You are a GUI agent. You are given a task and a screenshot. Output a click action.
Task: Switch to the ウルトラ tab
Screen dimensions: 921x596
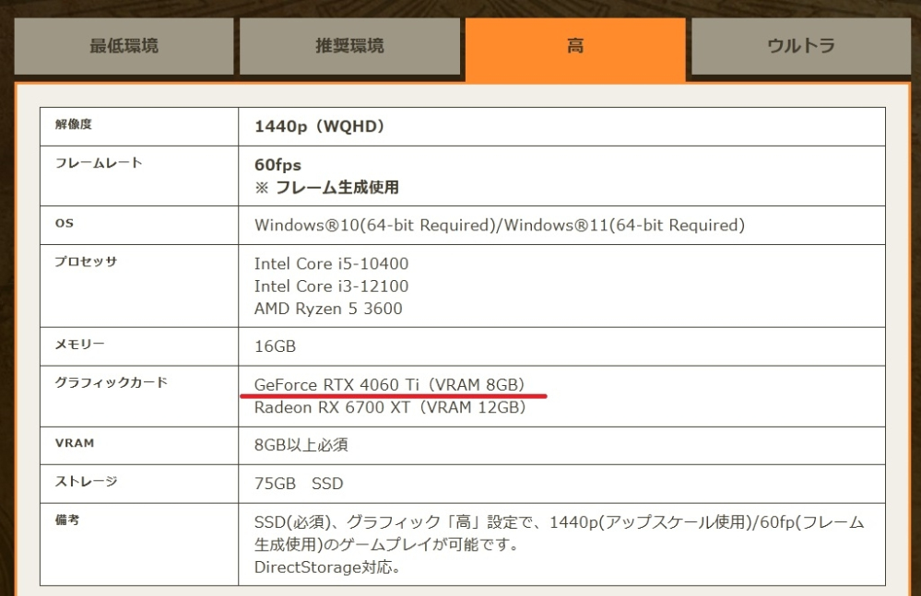(801, 46)
